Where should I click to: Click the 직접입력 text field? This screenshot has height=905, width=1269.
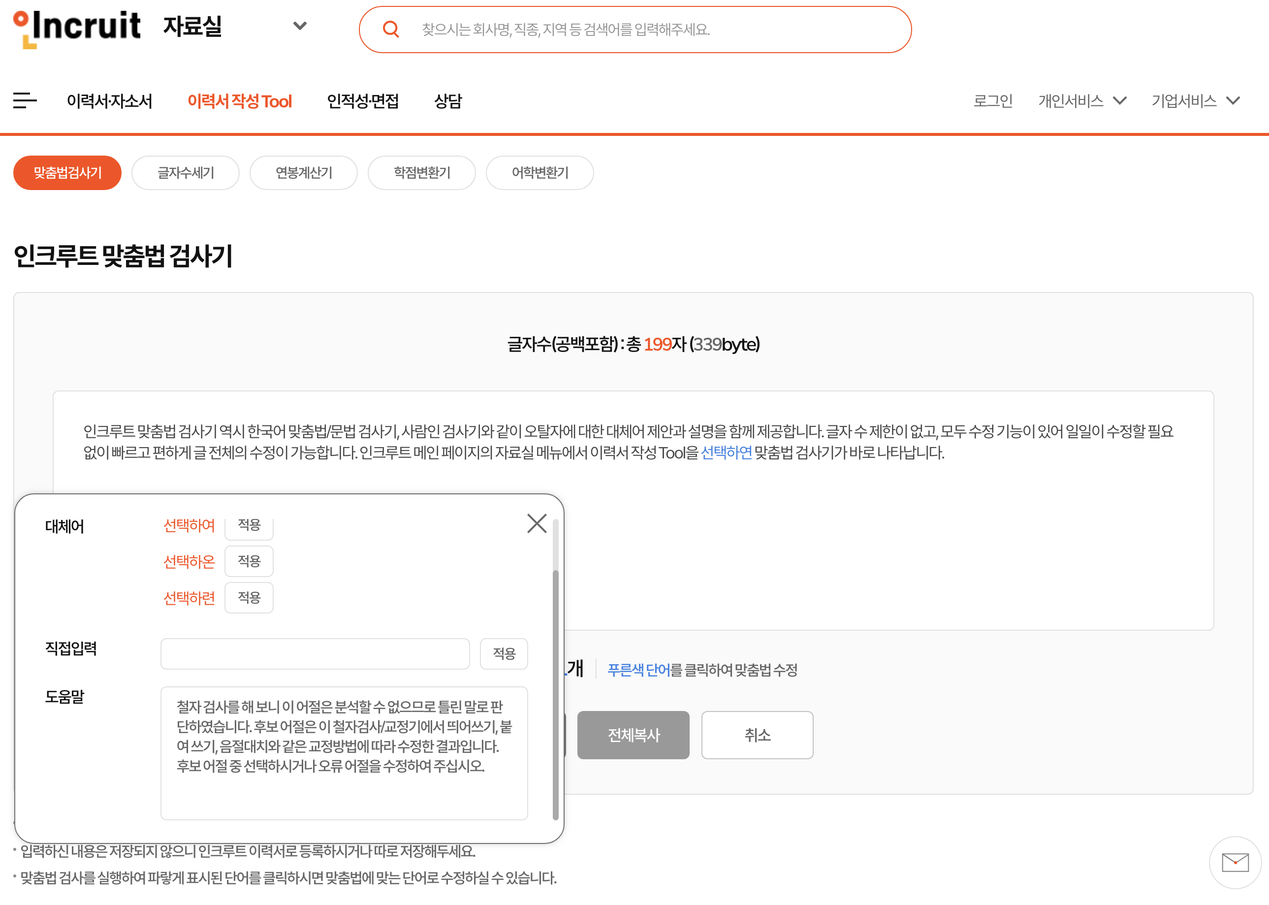[316, 654]
